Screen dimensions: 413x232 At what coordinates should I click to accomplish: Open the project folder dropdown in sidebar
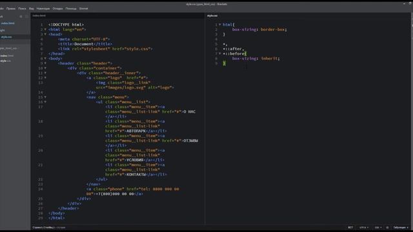click(9, 48)
